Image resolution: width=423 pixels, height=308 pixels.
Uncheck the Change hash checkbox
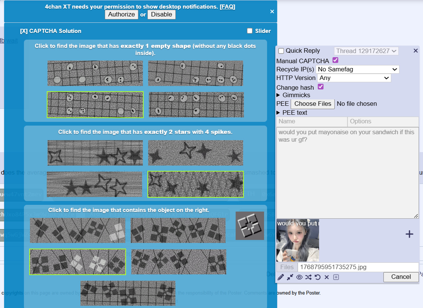[321, 87]
